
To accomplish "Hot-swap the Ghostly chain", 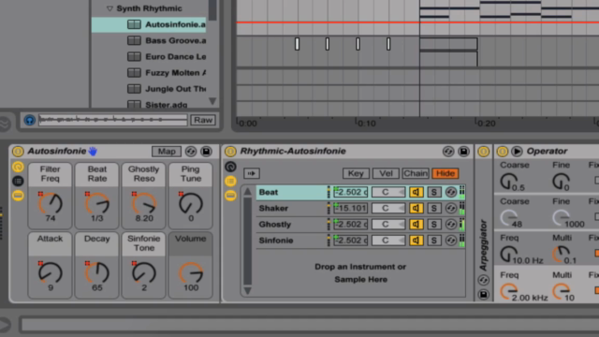I will 451,225.
